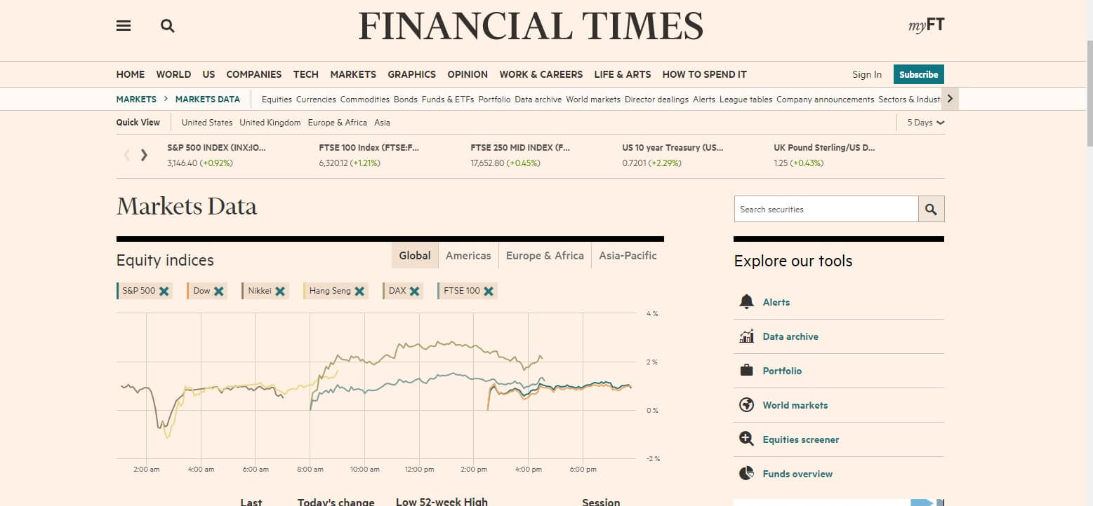The width and height of the screenshot is (1093, 506).
Task: Open WORK & CAREERS in main navigation
Action: click(x=541, y=74)
